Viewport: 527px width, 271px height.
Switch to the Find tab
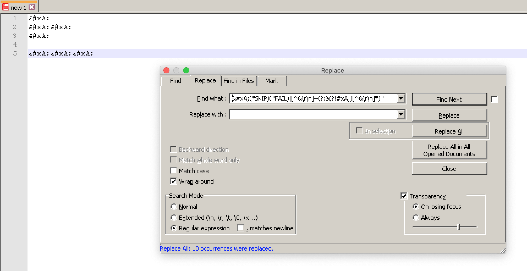pos(175,81)
